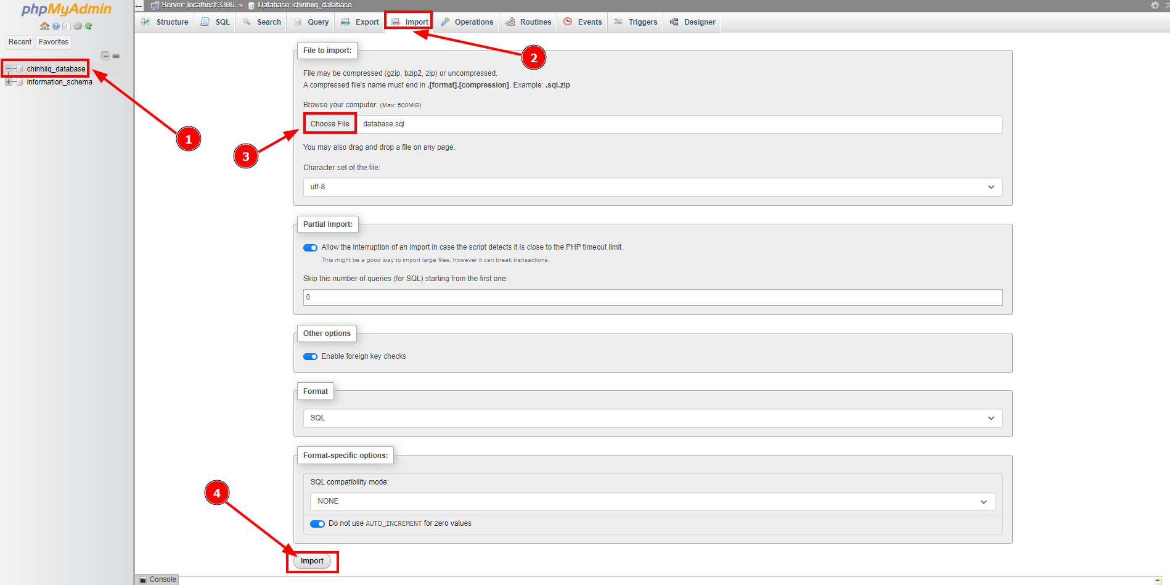Reload the navigation panel with green refresh icon

pos(89,26)
